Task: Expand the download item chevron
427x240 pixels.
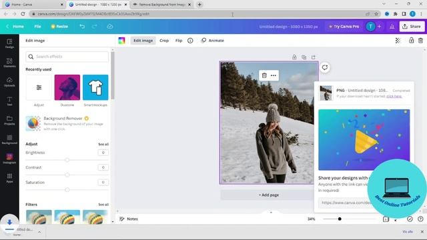Action: pyautogui.click(x=39, y=232)
